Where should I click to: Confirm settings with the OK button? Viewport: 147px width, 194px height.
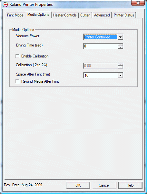78,185
